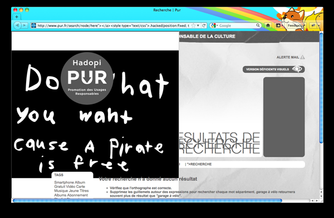Click the gray sidebar block panel
This screenshot has width=334, height=218.
click(x=284, y=117)
